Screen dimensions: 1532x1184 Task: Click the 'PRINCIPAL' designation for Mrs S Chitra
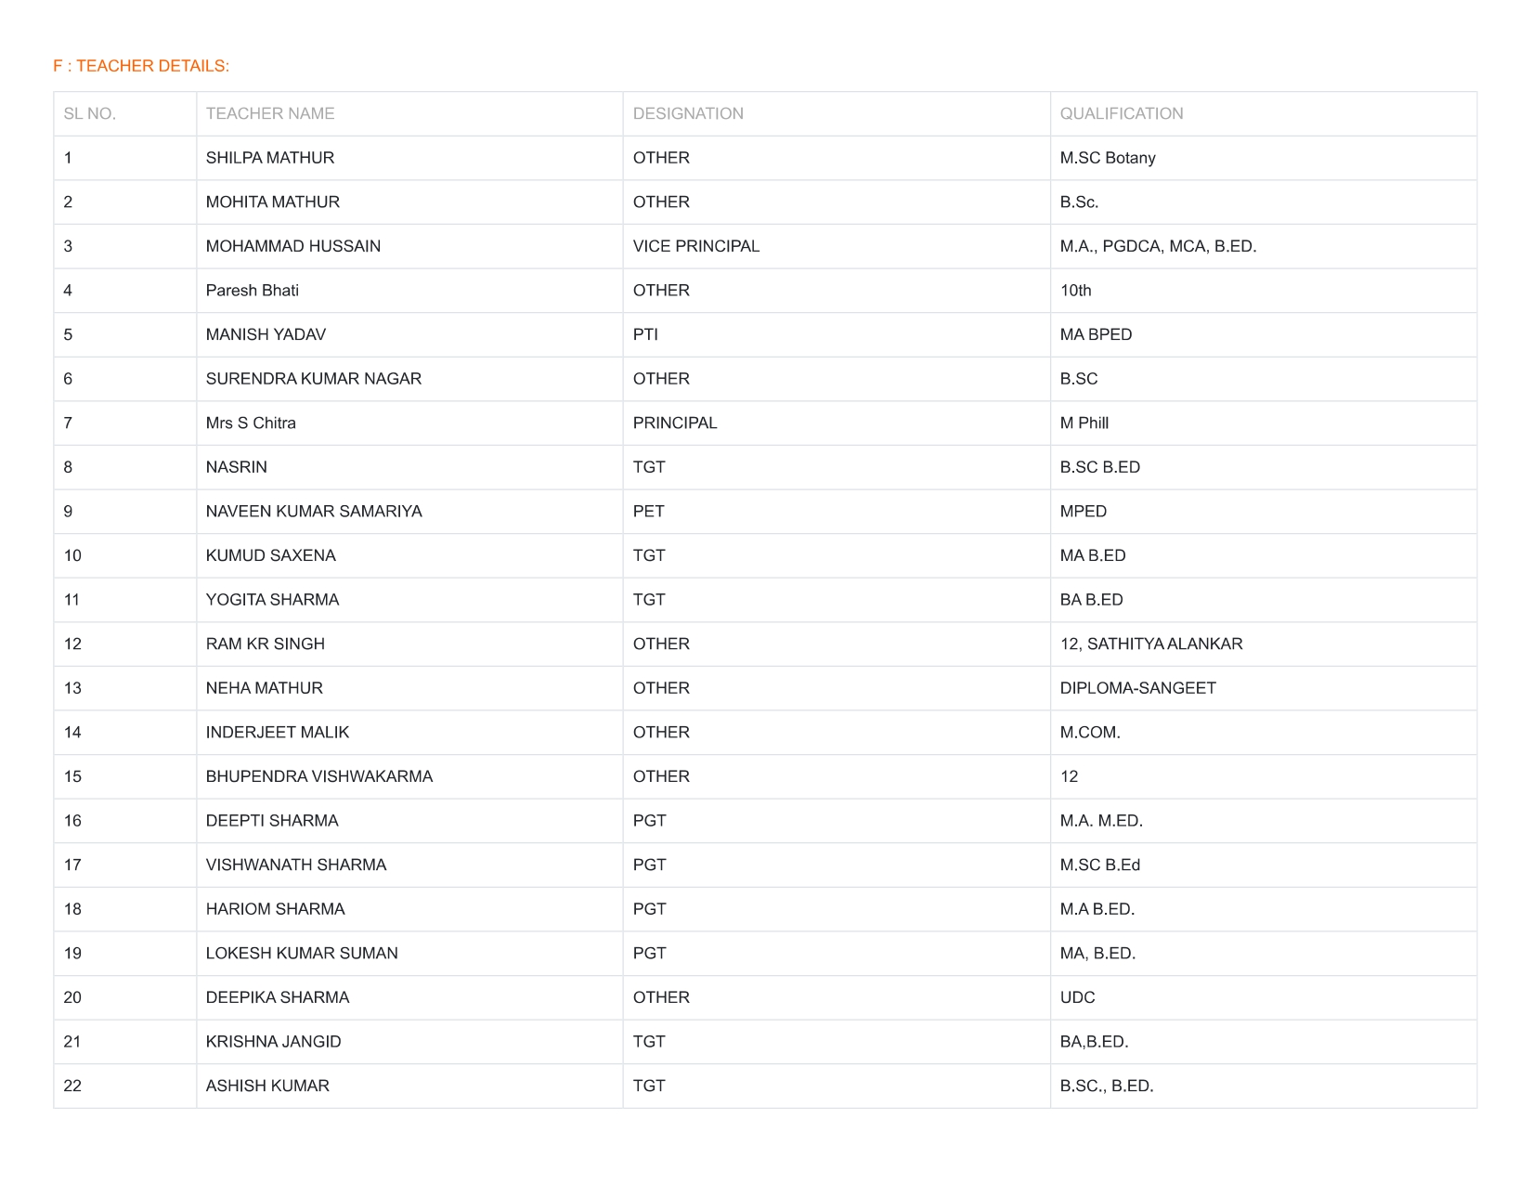(675, 423)
